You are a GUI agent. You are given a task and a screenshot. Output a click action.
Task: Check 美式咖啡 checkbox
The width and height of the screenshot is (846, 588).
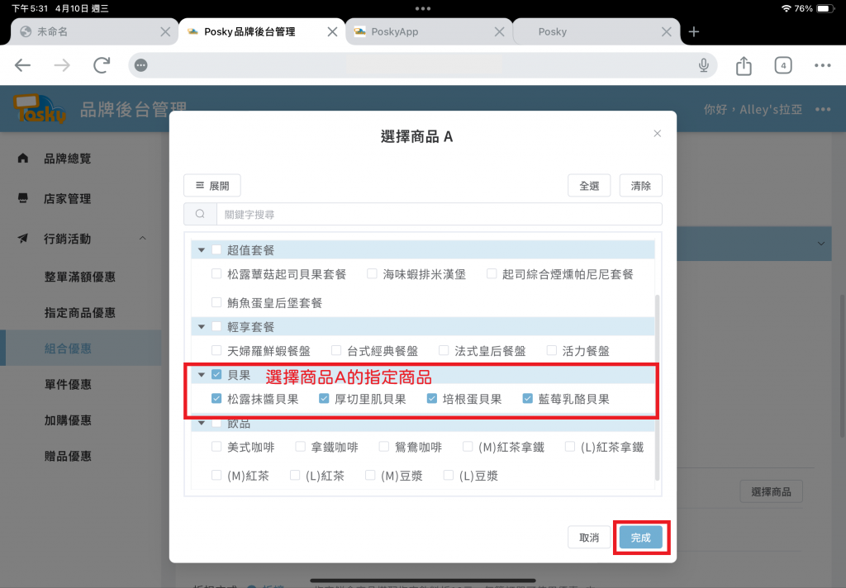pyautogui.click(x=216, y=447)
